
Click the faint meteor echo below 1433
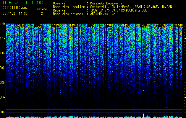click(55, 93)
